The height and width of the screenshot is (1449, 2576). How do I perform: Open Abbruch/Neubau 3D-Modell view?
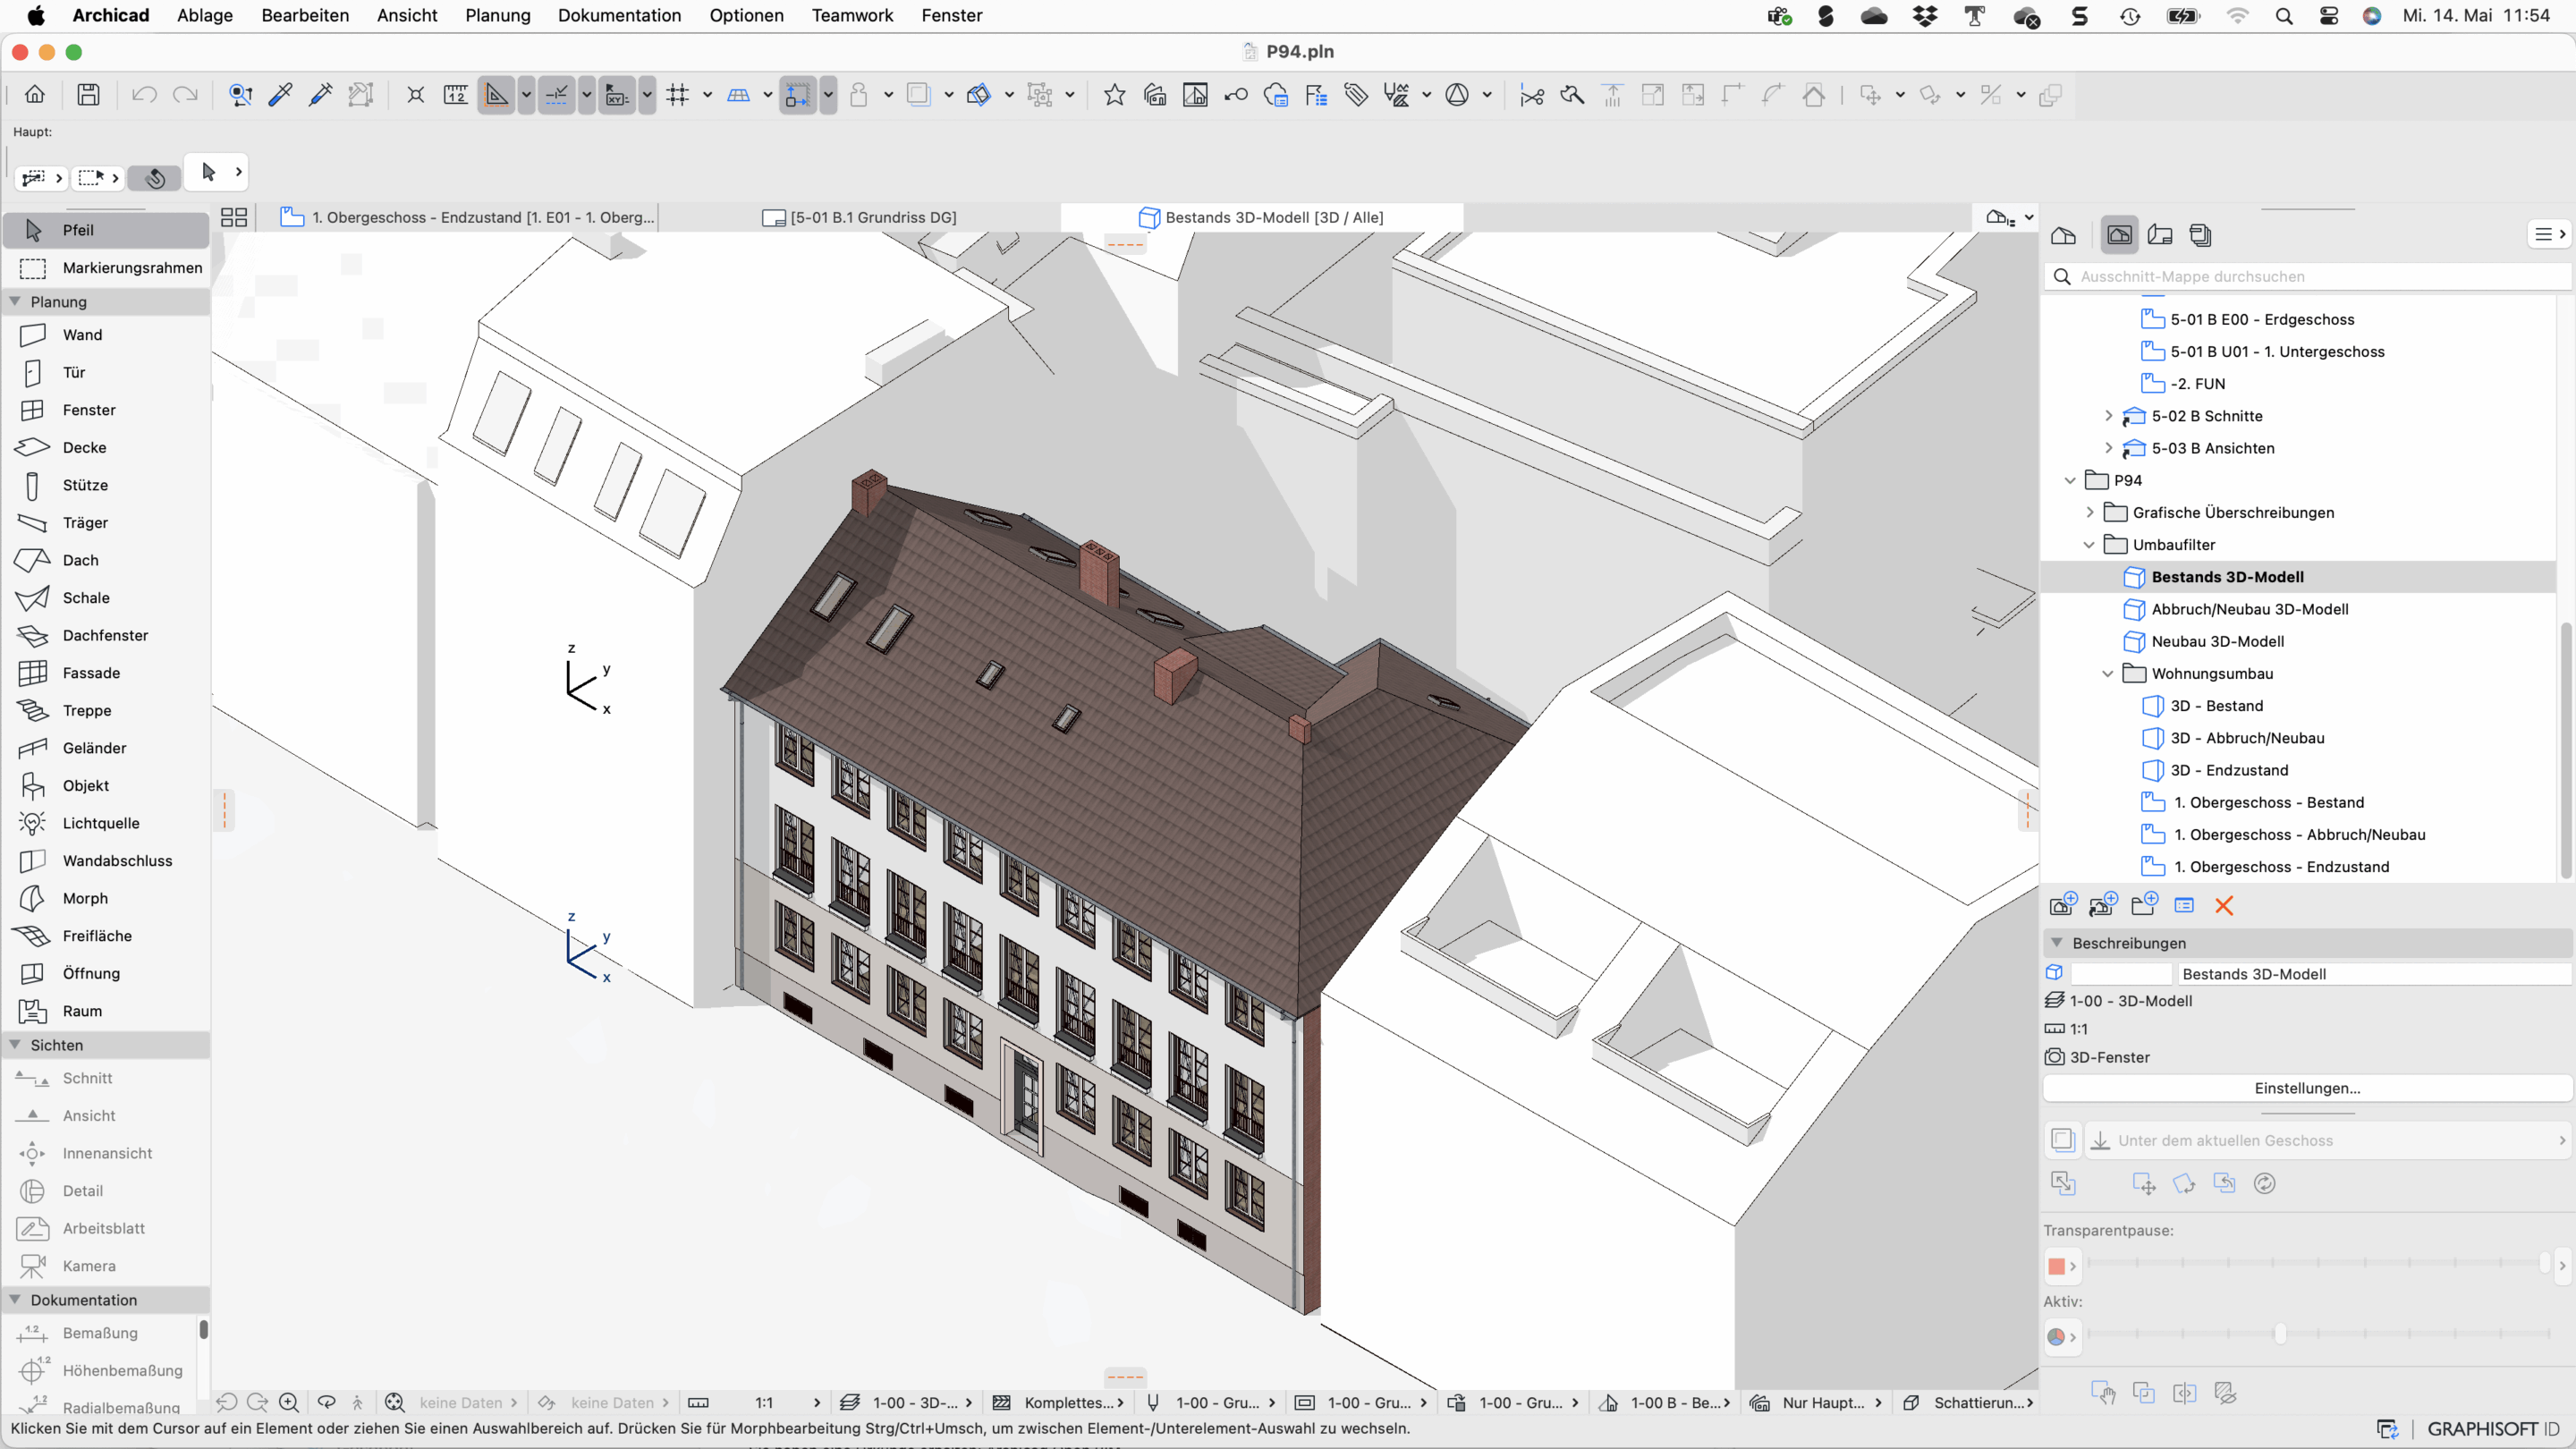[2249, 609]
